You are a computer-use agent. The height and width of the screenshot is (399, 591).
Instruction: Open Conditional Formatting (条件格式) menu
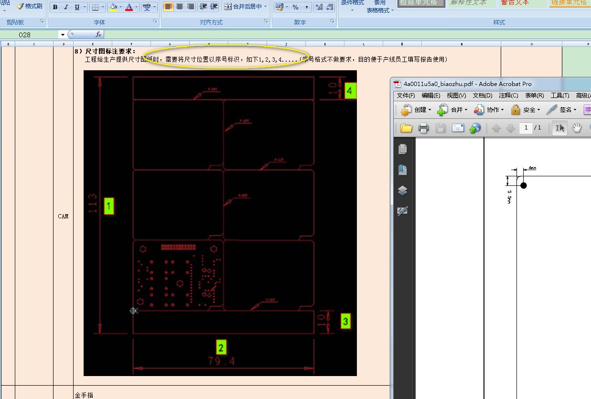[353, 6]
